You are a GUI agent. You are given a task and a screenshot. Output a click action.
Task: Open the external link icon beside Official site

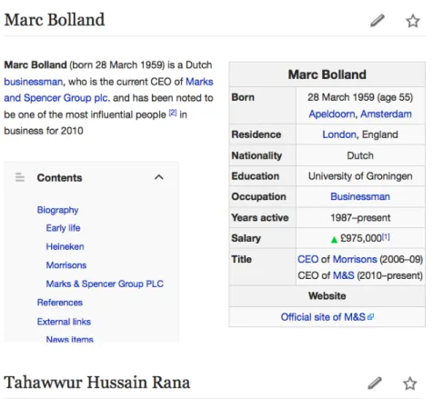click(370, 317)
